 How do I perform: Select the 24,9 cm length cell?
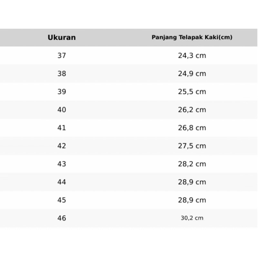tap(192, 74)
